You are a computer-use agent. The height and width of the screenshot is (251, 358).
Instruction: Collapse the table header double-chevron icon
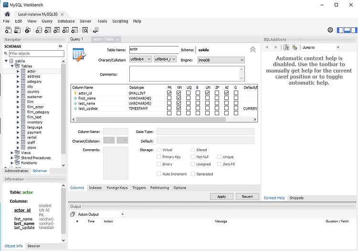click(x=253, y=49)
